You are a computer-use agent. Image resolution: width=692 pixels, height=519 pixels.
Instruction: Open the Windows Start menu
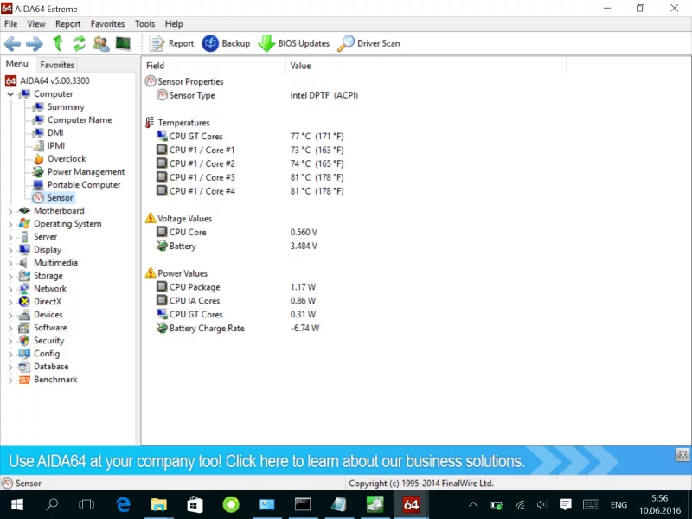(16, 504)
